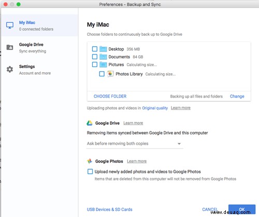Switch to My iMac tab in sidebar

(x=40, y=25)
